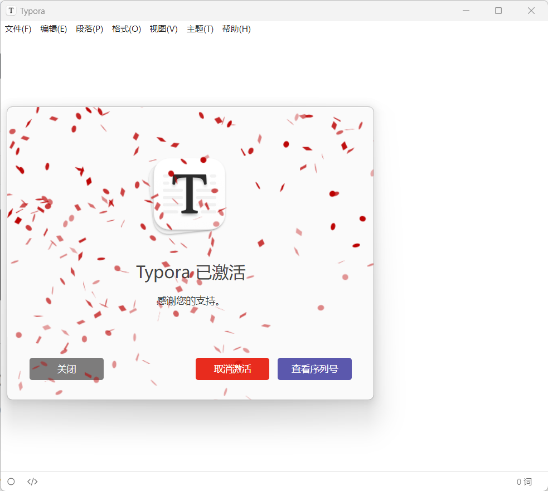Image resolution: width=548 pixels, height=491 pixels.
Task: Click the 关闭 button in the dialog
Action: pos(66,369)
